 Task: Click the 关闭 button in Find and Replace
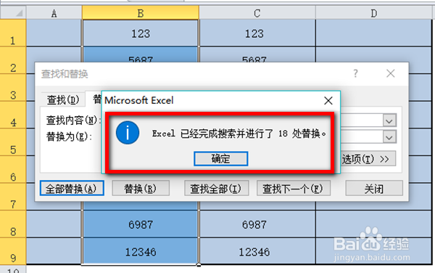click(x=374, y=188)
